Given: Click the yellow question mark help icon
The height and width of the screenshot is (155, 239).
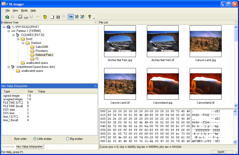Looking at the screenshot, I should [89, 17].
